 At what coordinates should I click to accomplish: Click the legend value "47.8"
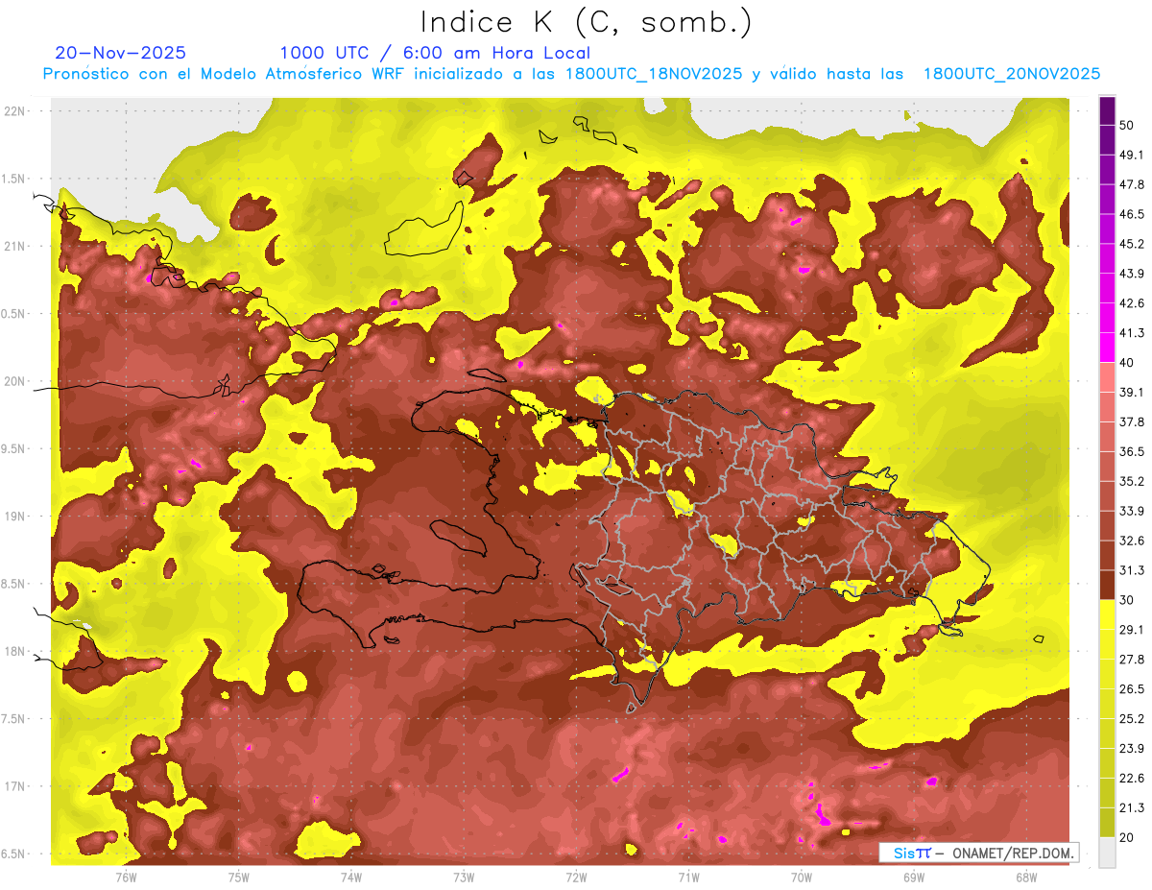tap(1132, 184)
